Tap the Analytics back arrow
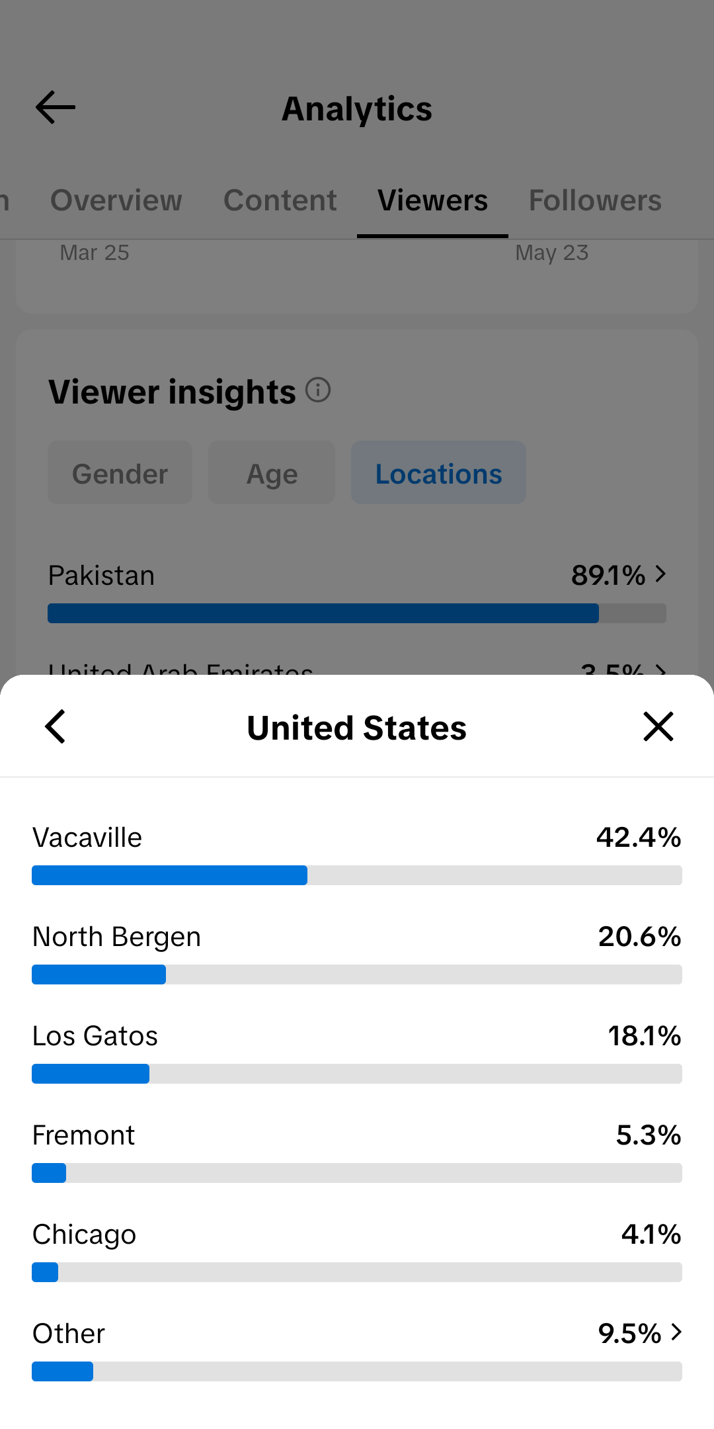 point(56,108)
